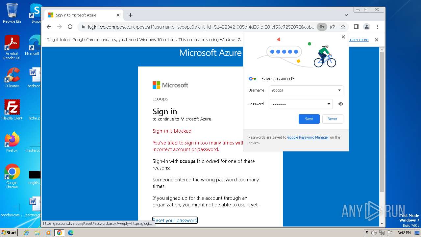Viewport: 421px width, 237px height.
Task: Click the Reset your password link
Action: pyautogui.click(x=175, y=220)
